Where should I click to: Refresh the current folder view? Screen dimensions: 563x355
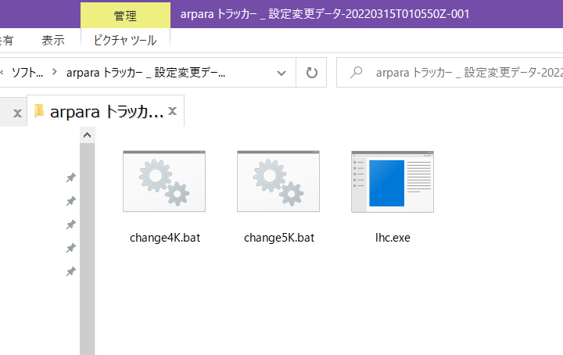(311, 73)
